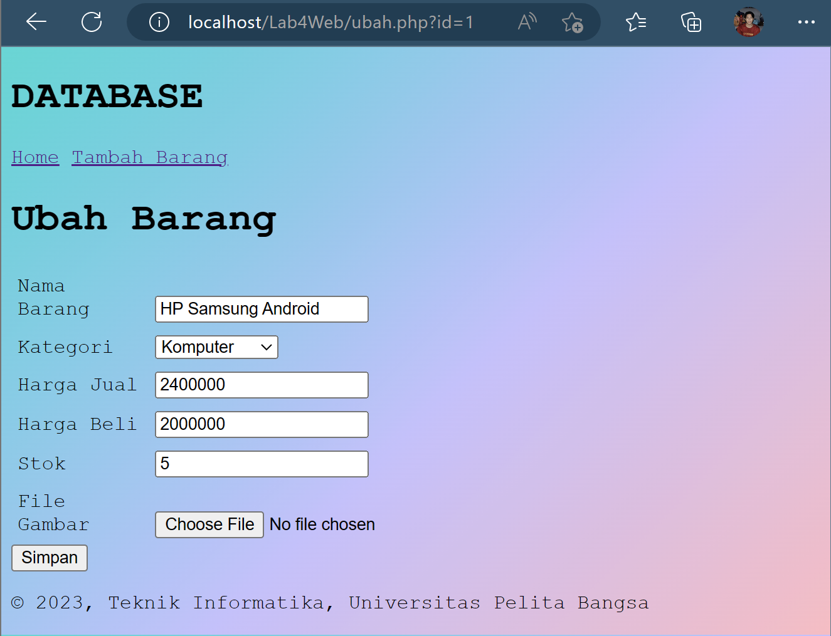831x636 pixels.
Task: Add this page to favorites
Action: coord(573,23)
